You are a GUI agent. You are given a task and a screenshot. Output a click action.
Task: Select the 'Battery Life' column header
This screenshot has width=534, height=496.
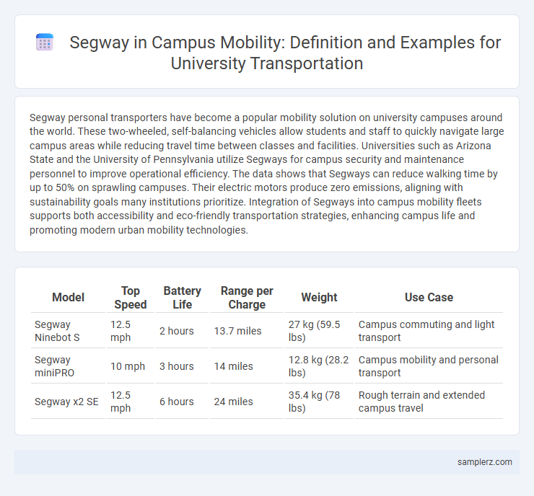click(x=182, y=297)
